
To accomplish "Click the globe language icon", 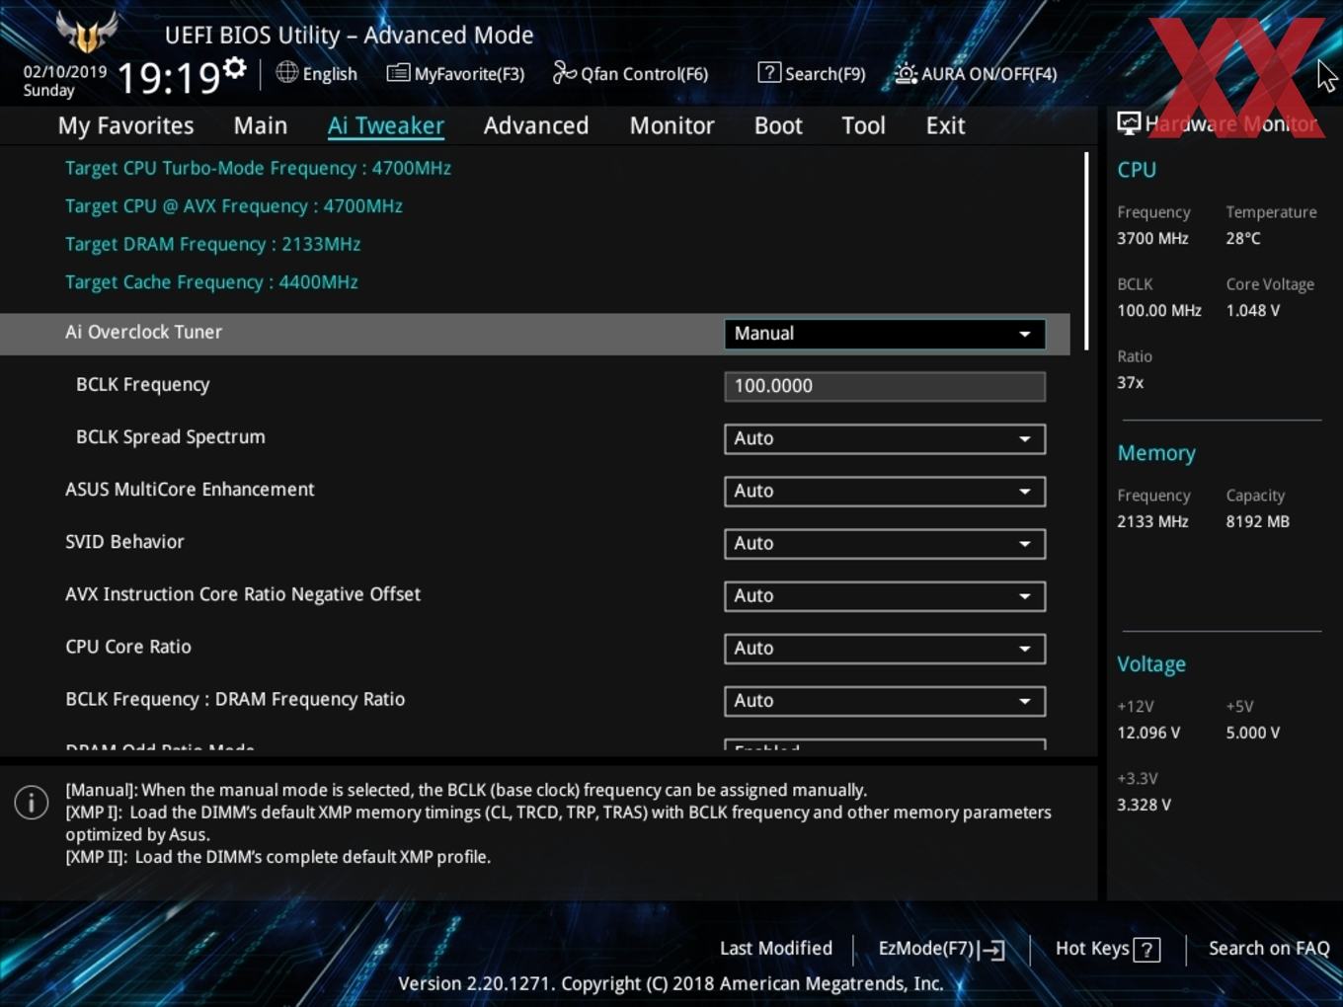I will point(286,72).
